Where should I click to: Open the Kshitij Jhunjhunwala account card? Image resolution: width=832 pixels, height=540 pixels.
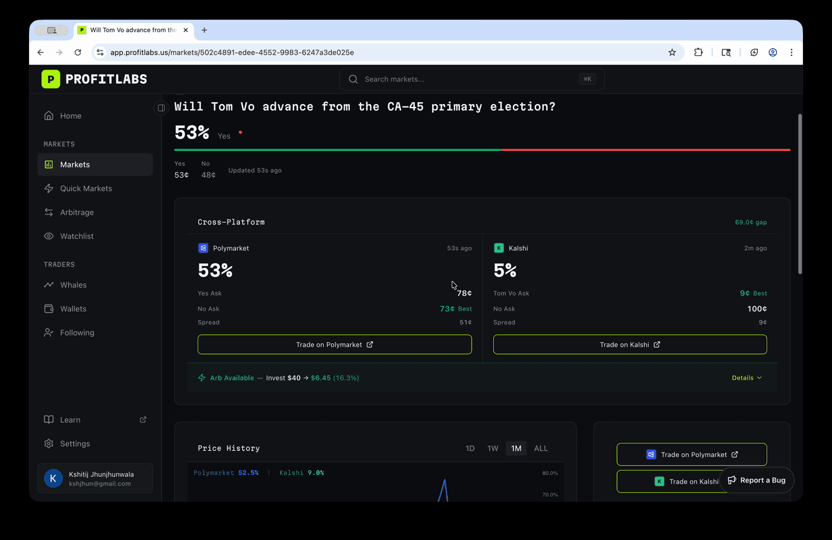pyautogui.click(x=95, y=478)
